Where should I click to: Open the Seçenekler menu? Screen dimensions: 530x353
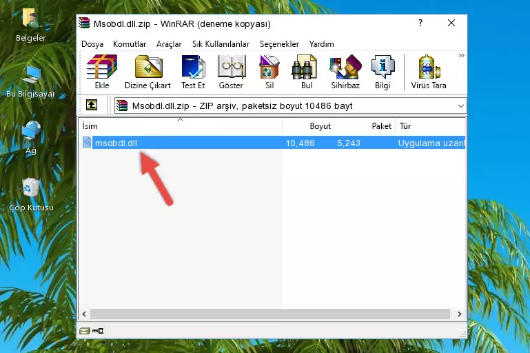click(x=279, y=44)
